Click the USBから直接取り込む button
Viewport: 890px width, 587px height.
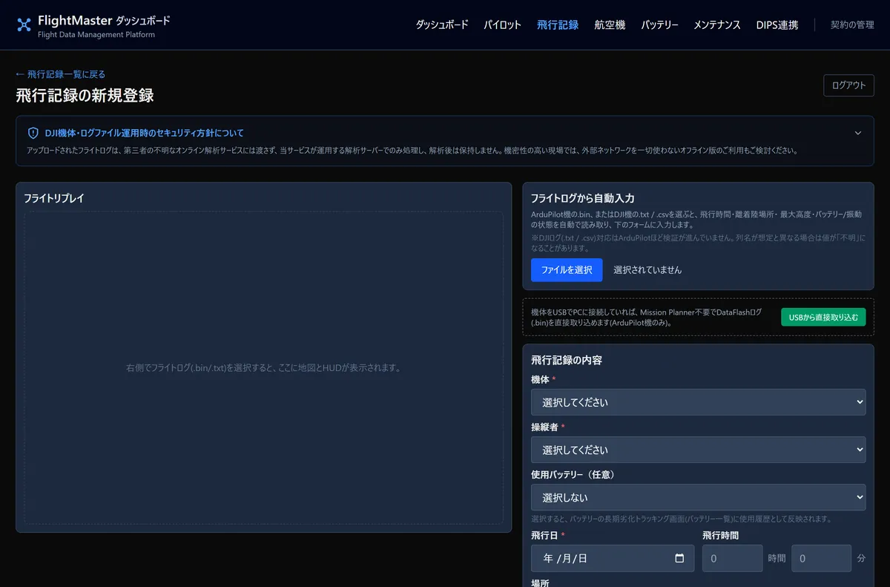(823, 317)
